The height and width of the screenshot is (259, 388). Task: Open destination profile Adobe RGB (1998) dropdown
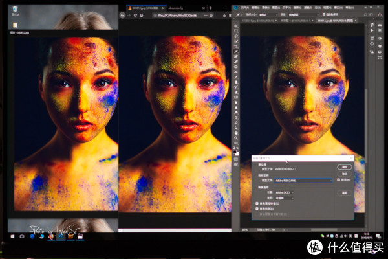(x=303, y=181)
